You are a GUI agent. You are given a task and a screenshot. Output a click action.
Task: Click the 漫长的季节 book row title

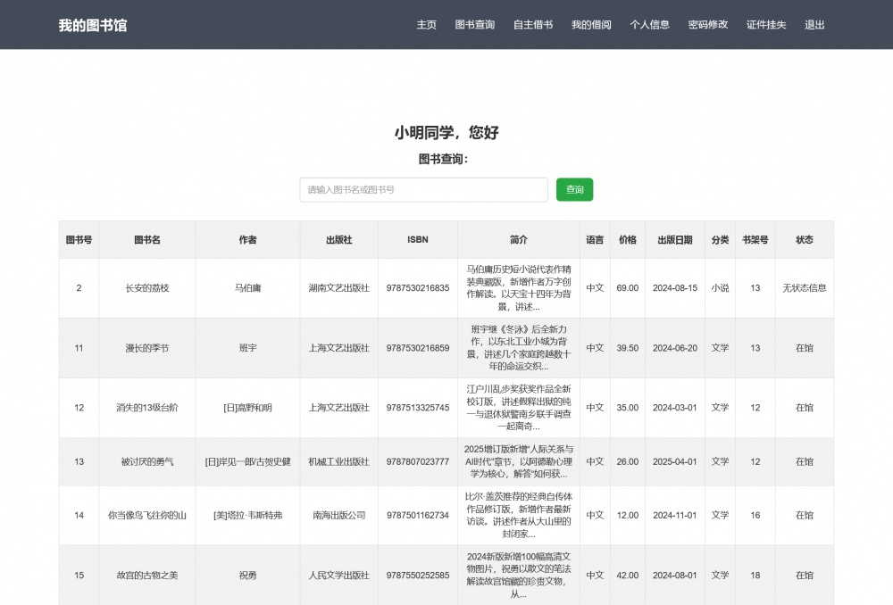[x=147, y=348]
